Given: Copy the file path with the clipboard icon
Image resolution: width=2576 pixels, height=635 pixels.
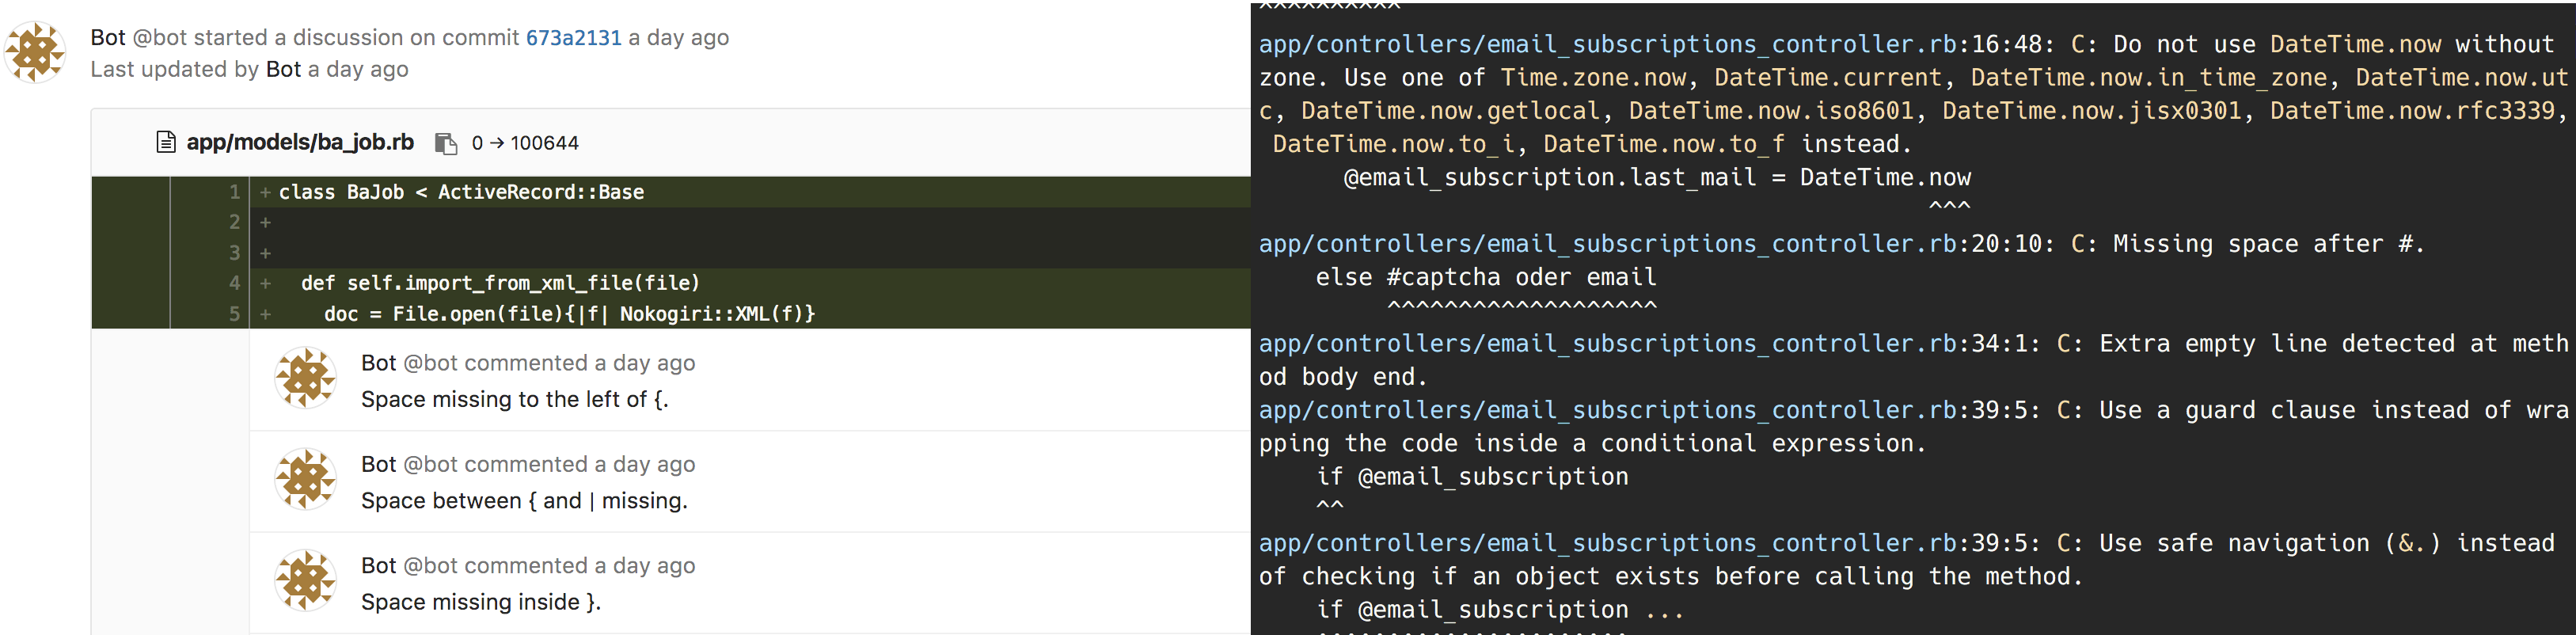Looking at the screenshot, I should coord(446,144).
